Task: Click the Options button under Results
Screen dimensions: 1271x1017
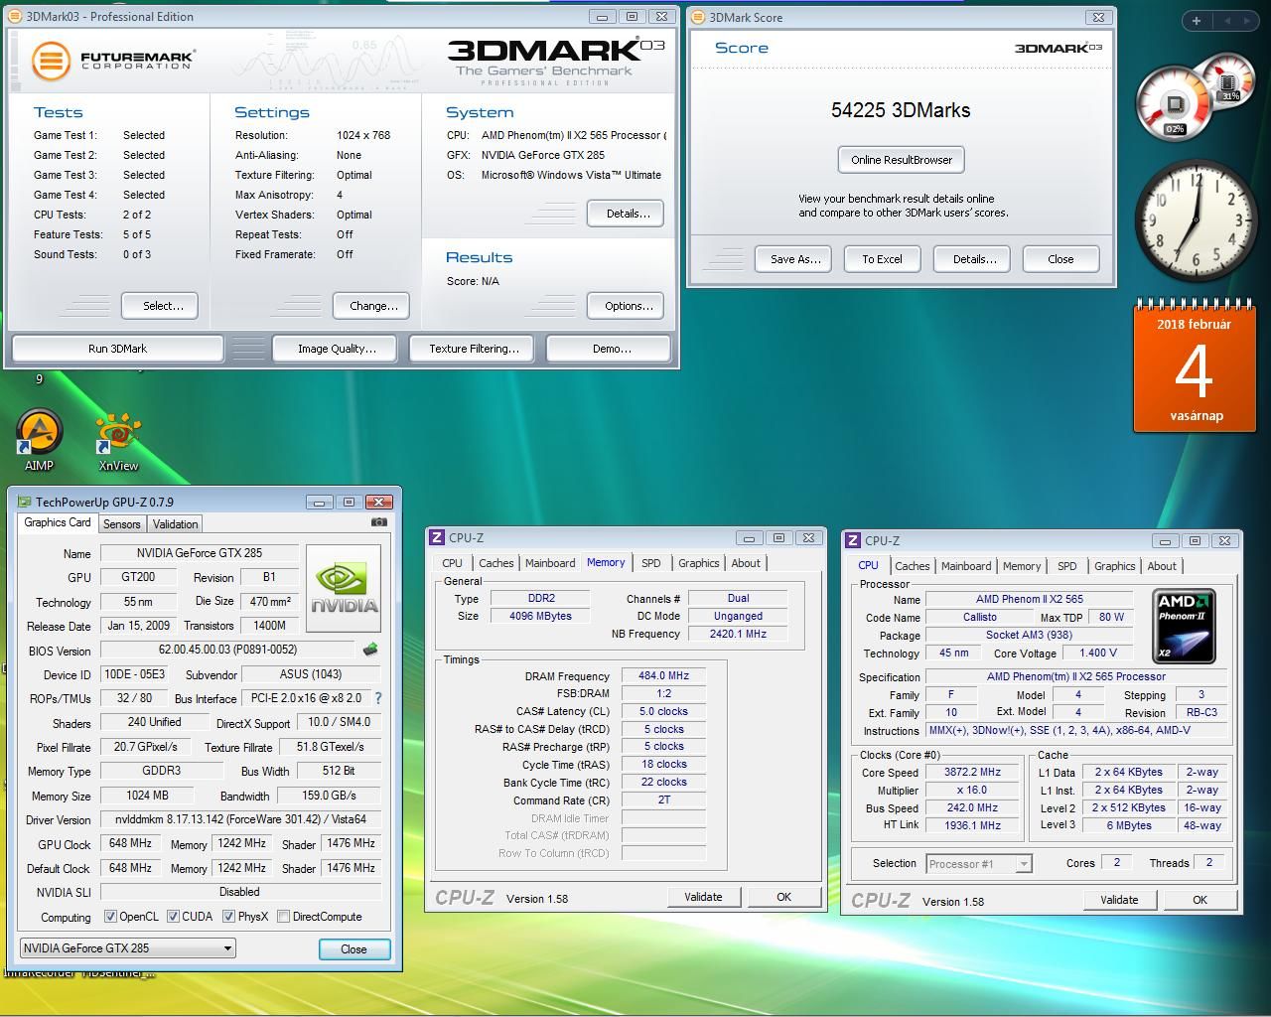Action: (x=626, y=306)
